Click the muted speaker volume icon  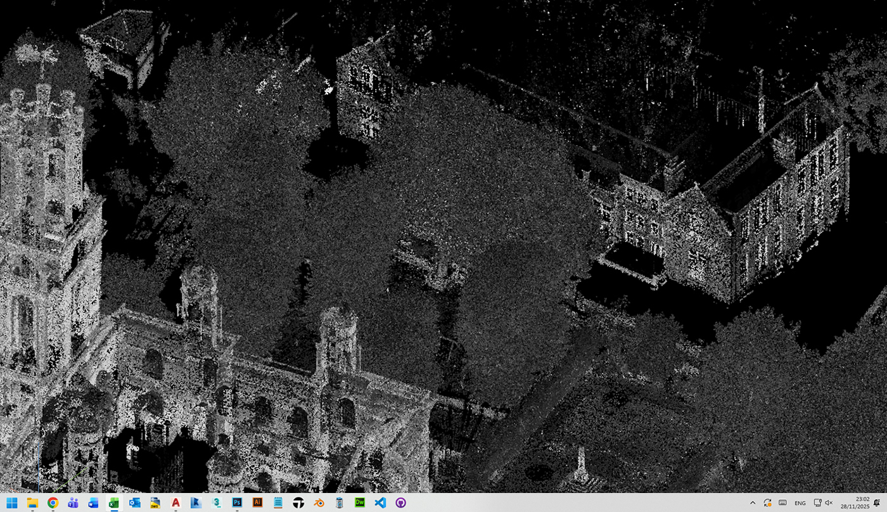829,502
